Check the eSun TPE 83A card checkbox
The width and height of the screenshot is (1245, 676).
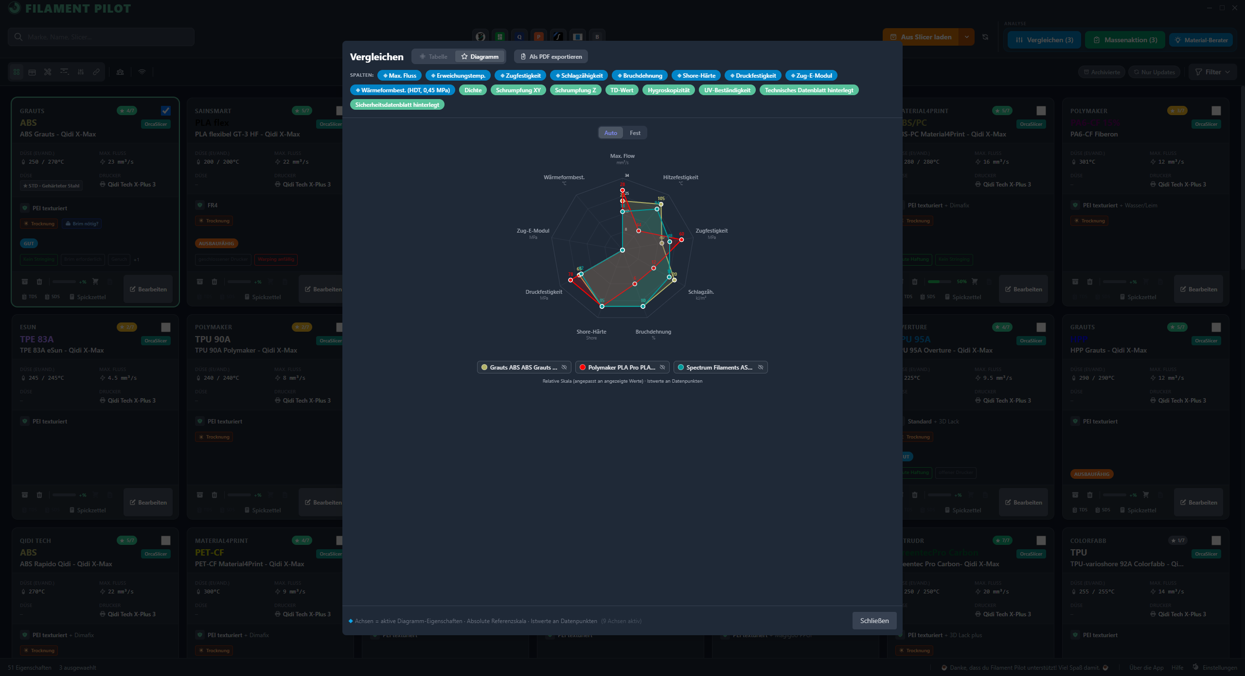pos(166,327)
